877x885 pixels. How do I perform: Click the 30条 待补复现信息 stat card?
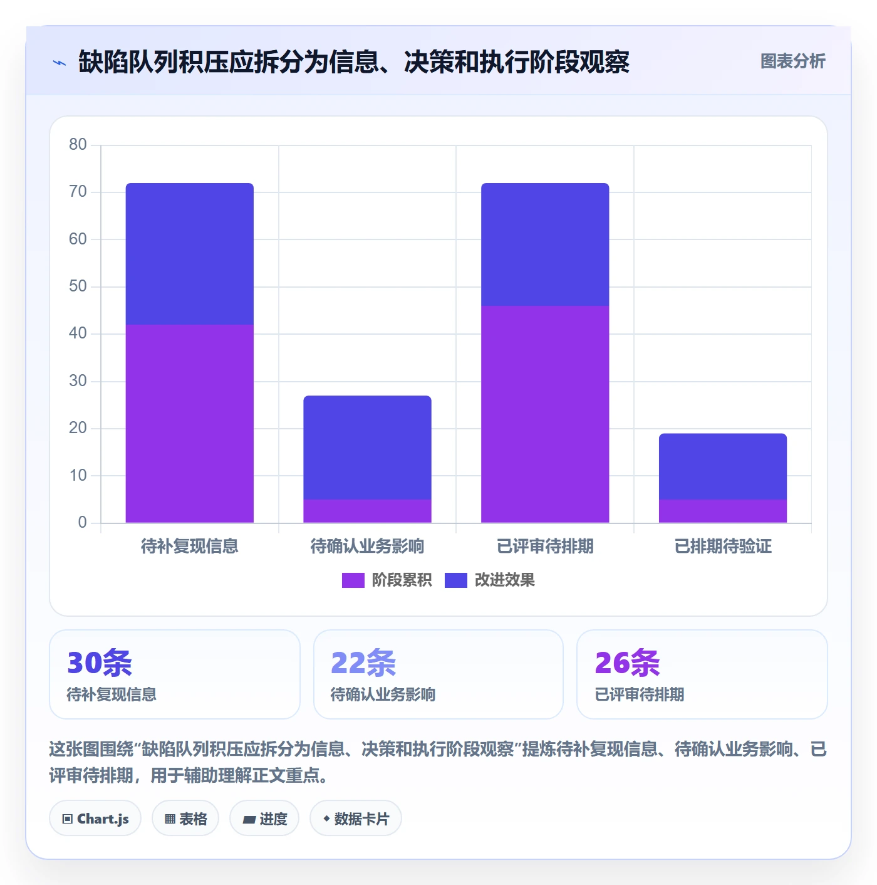175,674
